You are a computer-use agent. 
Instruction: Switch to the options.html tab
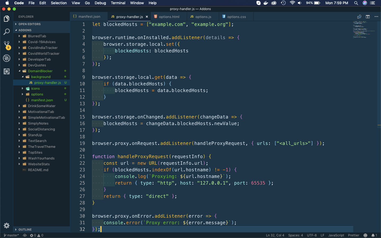coord(169,17)
